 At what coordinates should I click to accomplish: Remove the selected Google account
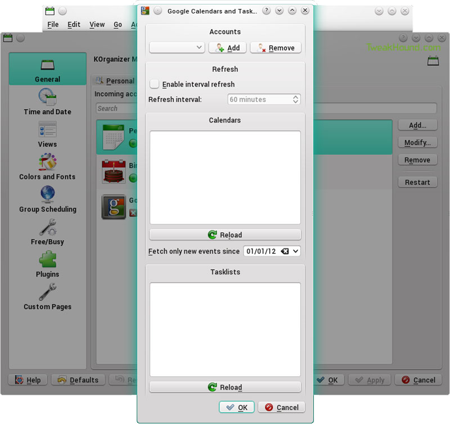pos(276,48)
